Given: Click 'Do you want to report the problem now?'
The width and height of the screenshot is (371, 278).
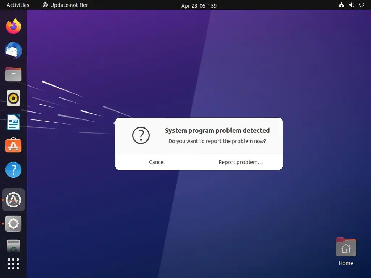Looking at the screenshot, I should [217, 141].
